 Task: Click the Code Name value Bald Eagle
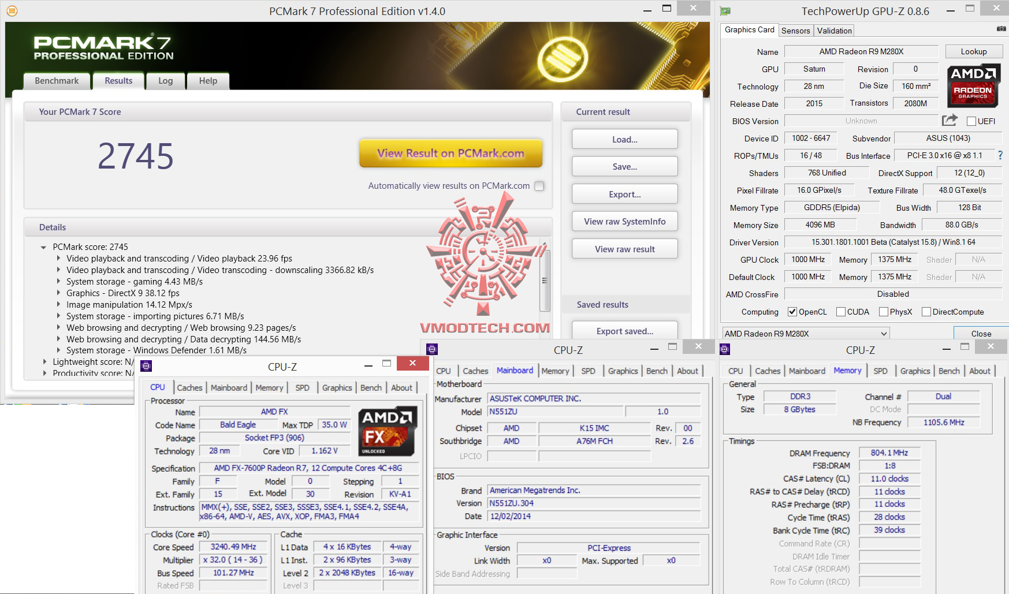point(238,424)
